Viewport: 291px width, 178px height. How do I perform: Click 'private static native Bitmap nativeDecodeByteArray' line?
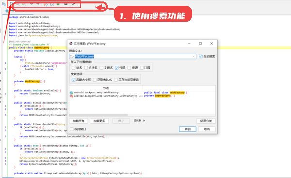78,173
